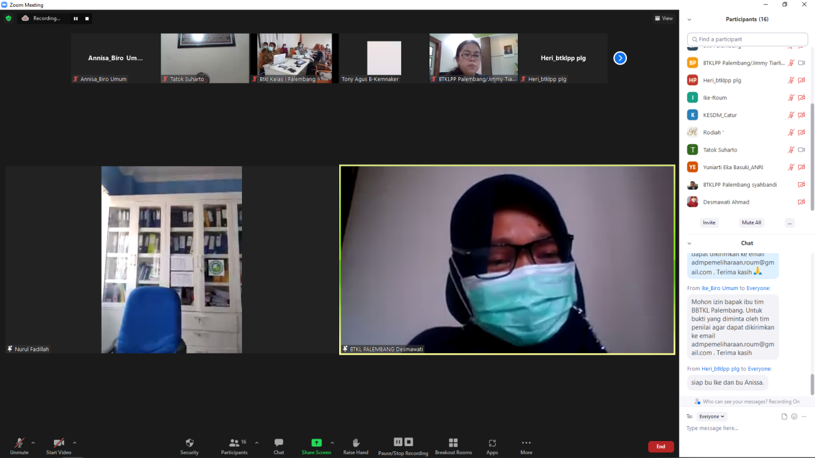Image resolution: width=815 pixels, height=458 pixels.
Task: Click the Participants icon in toolbar
Action: click(234, 443)
